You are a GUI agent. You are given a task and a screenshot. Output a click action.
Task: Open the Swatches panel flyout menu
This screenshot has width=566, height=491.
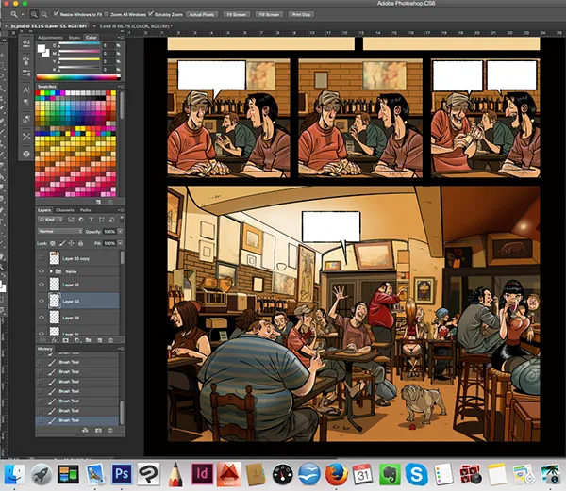[121, 87]
